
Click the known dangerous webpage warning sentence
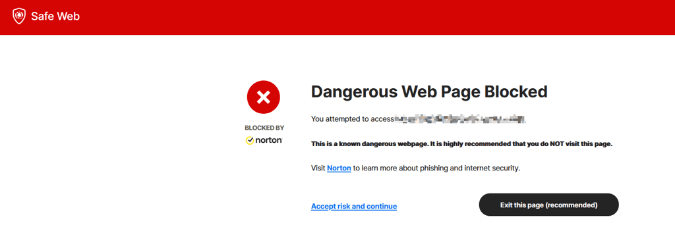(x=461, y=143)
